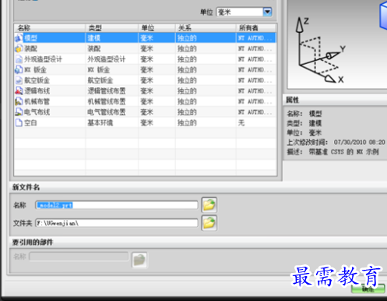
Task: Select the 外观造型设计 name cell
Action: tap(43, 59)
